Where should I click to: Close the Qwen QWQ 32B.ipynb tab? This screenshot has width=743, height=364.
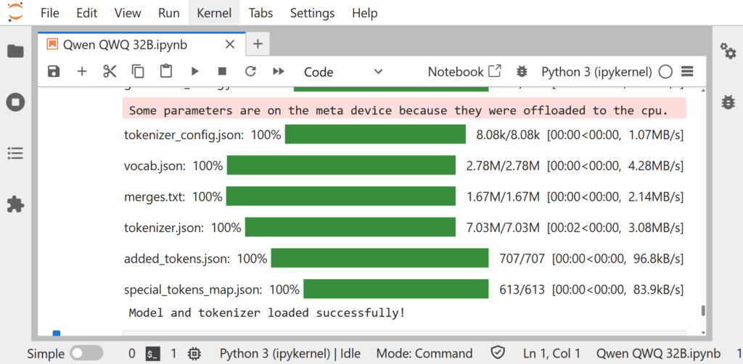point(230,44)
